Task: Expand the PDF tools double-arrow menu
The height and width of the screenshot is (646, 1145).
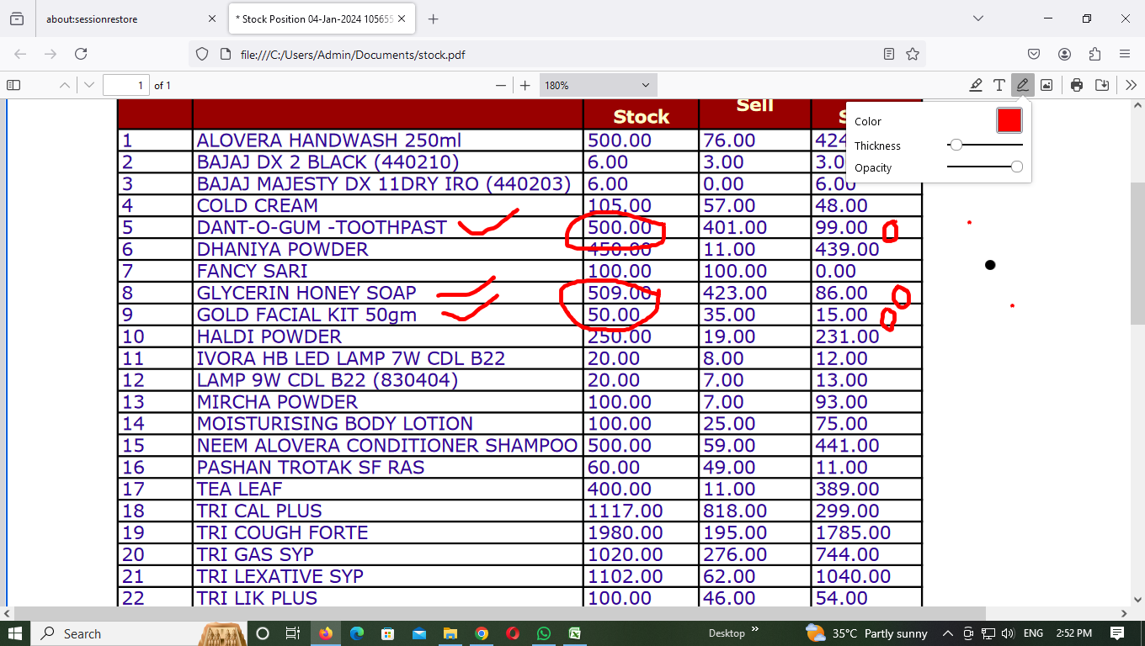Action: [1131, 85]
